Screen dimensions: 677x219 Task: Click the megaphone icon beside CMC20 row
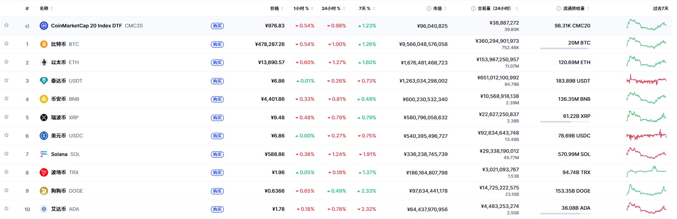pyautogui.click(x=27, y=26)
